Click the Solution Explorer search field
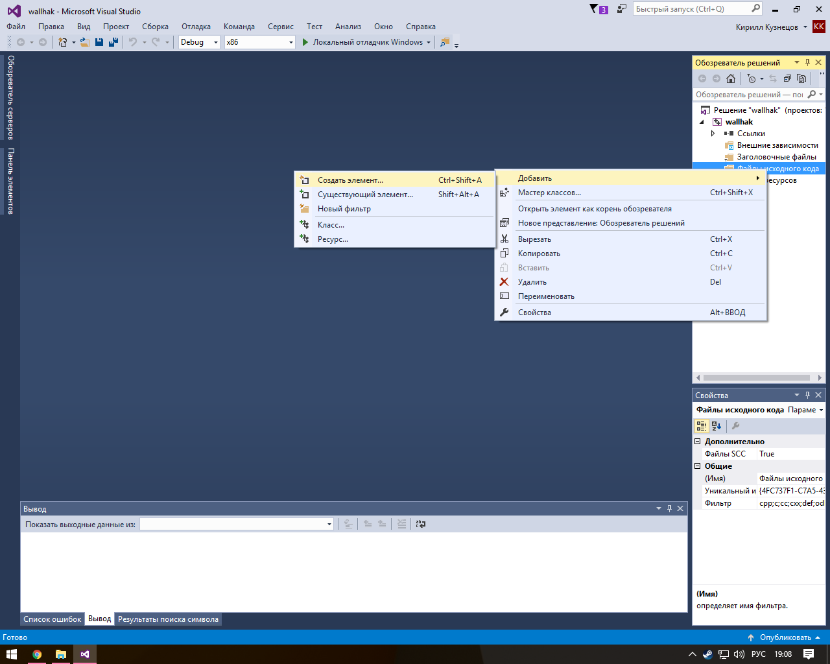830x664 pixels. point(750,95)
